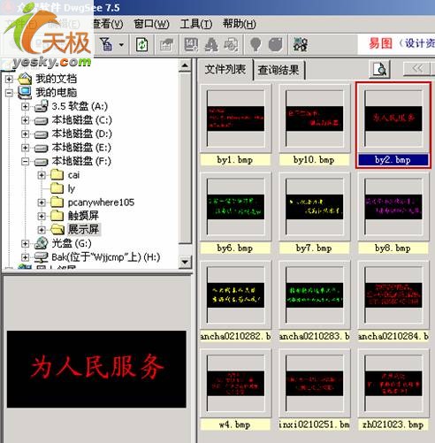Viewport: 435px width, 443px height.
Task: Open the dropdown arrow beside the filter icon
Action: pyautogui.click(x=121, y=45)
